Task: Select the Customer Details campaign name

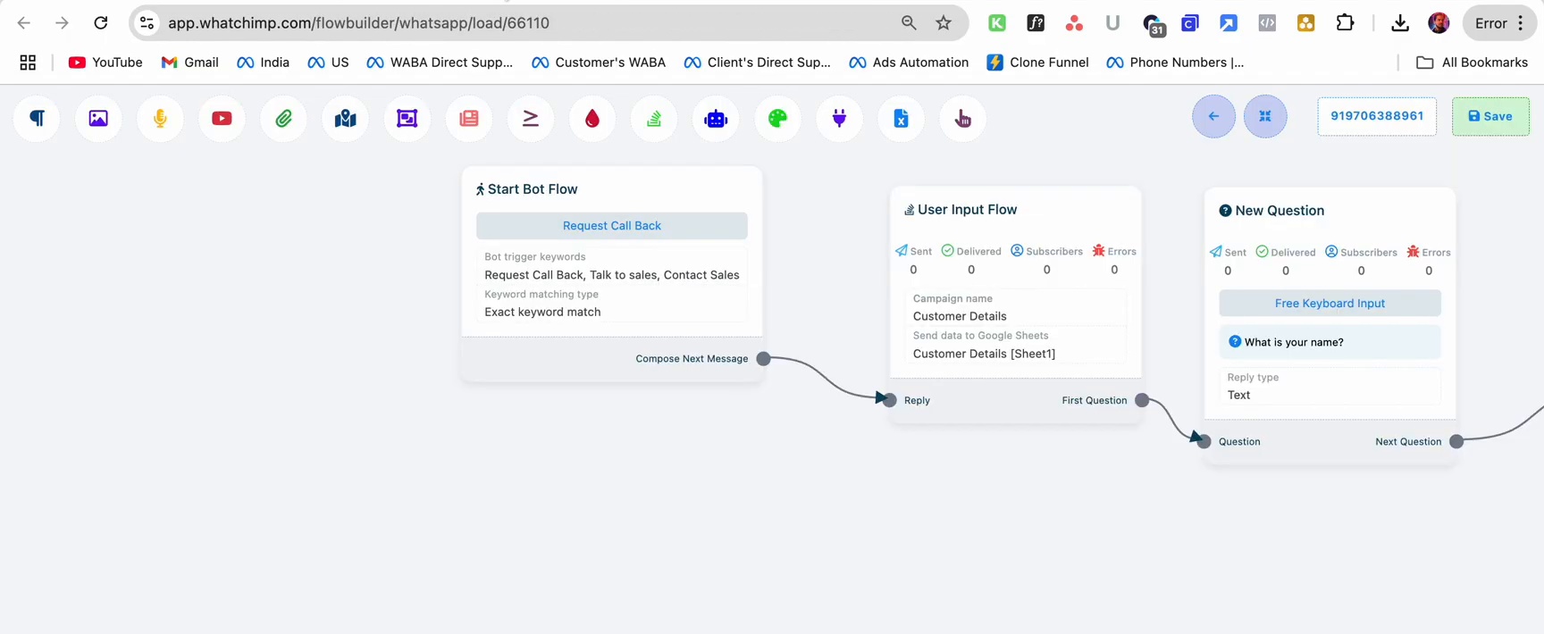Action: tap(960, 316)
